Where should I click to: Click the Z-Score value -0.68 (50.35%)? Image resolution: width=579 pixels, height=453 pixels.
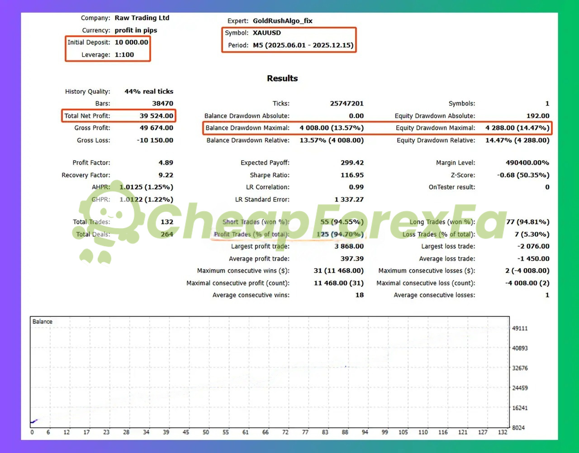(523, 175)
